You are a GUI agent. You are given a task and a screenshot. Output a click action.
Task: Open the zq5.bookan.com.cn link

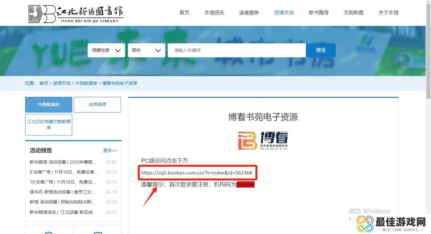pyautogui.click(x=198, y=173)
